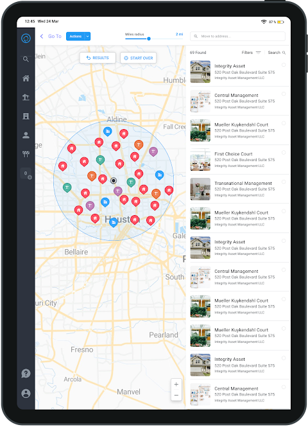308x427 pixels.
Task: Open the search icon in the sidebar
Action: [x=26, y=59]
